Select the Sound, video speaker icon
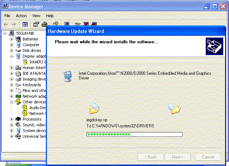The height and width of the screenshot is (166, 229). pyautogui.click(x=18, y=125)
